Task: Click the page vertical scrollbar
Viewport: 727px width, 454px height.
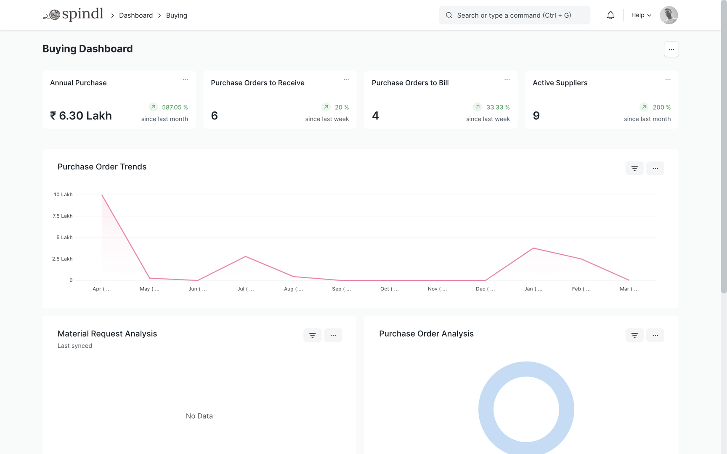Action: tap(724, 147)
